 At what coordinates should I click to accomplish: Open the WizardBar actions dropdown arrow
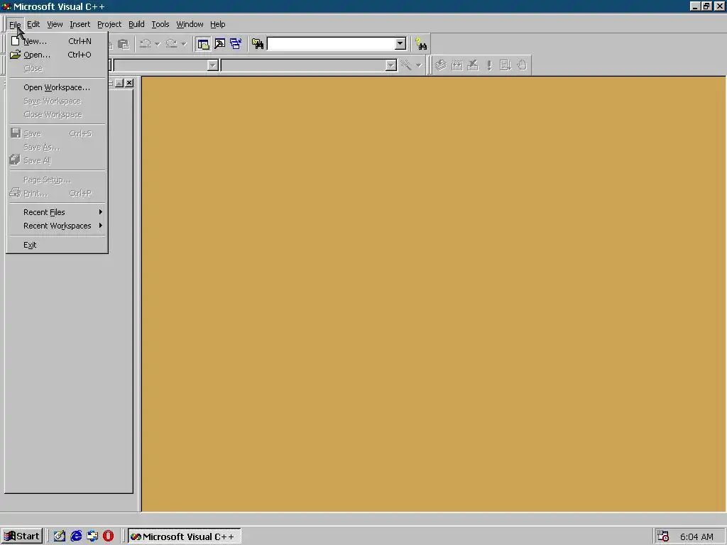(419, 65)
